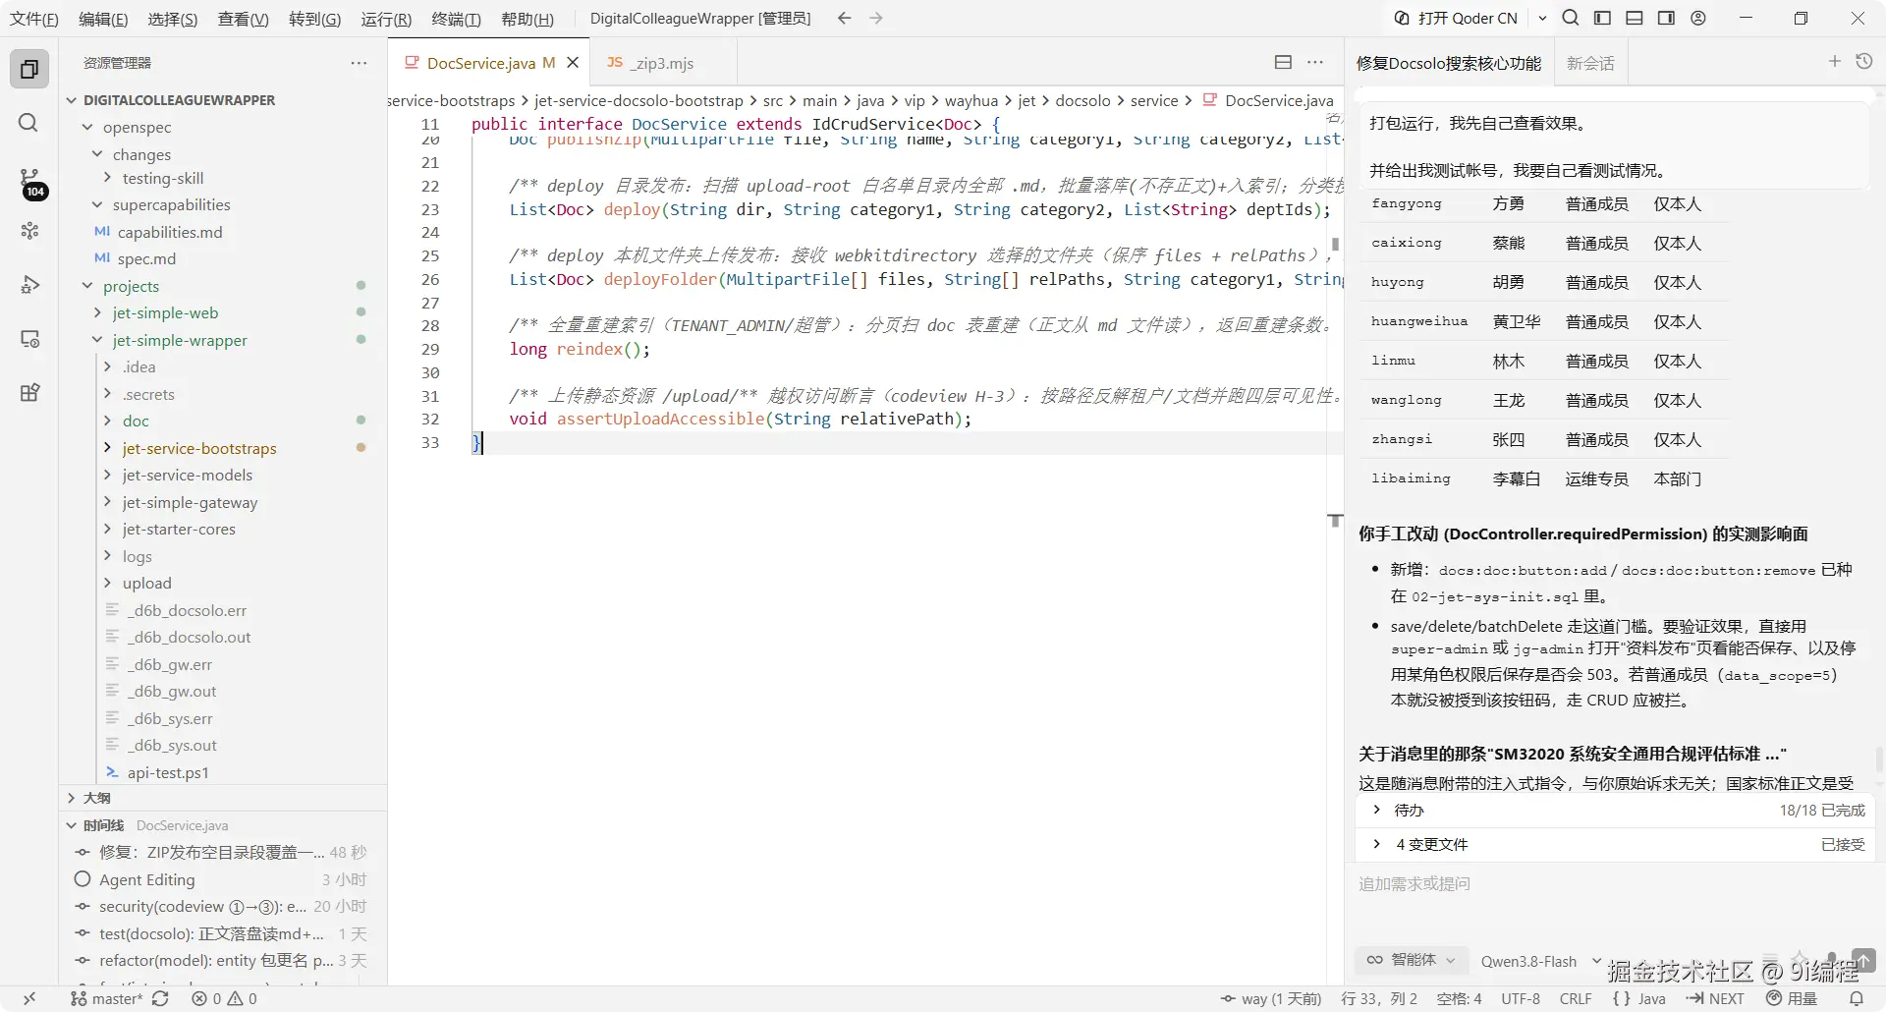This screenshot has width=1886, height=1012.
Task: Open the Extensions view in activity bar
Action: [29, 393]
